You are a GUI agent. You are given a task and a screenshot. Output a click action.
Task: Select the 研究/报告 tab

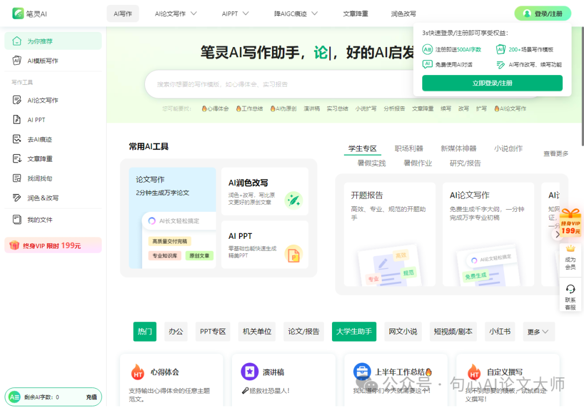[x=465, y=163]
